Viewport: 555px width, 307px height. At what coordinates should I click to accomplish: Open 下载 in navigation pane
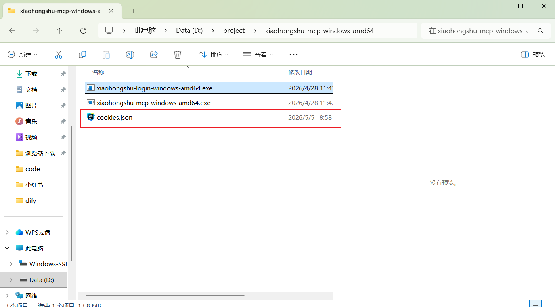click(31, 74)
